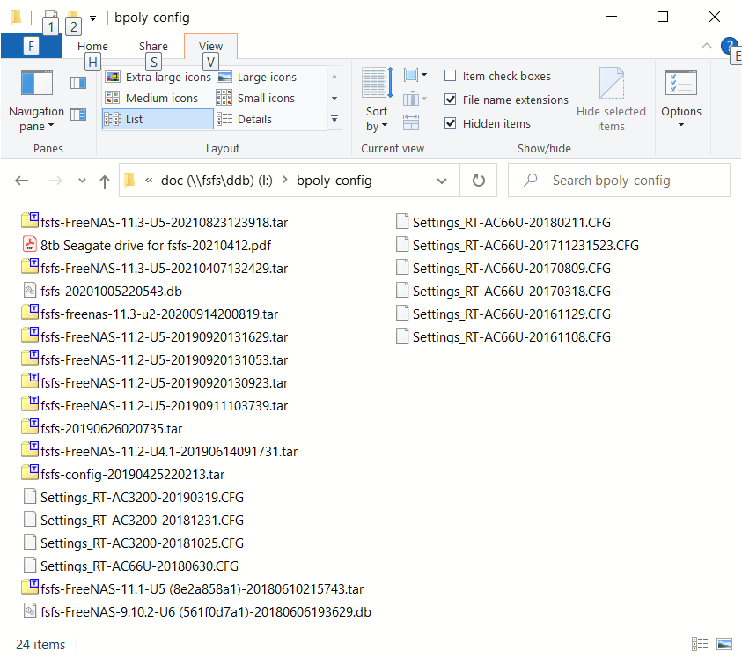Expand the layout gallery options

click(x=334, y=118)
